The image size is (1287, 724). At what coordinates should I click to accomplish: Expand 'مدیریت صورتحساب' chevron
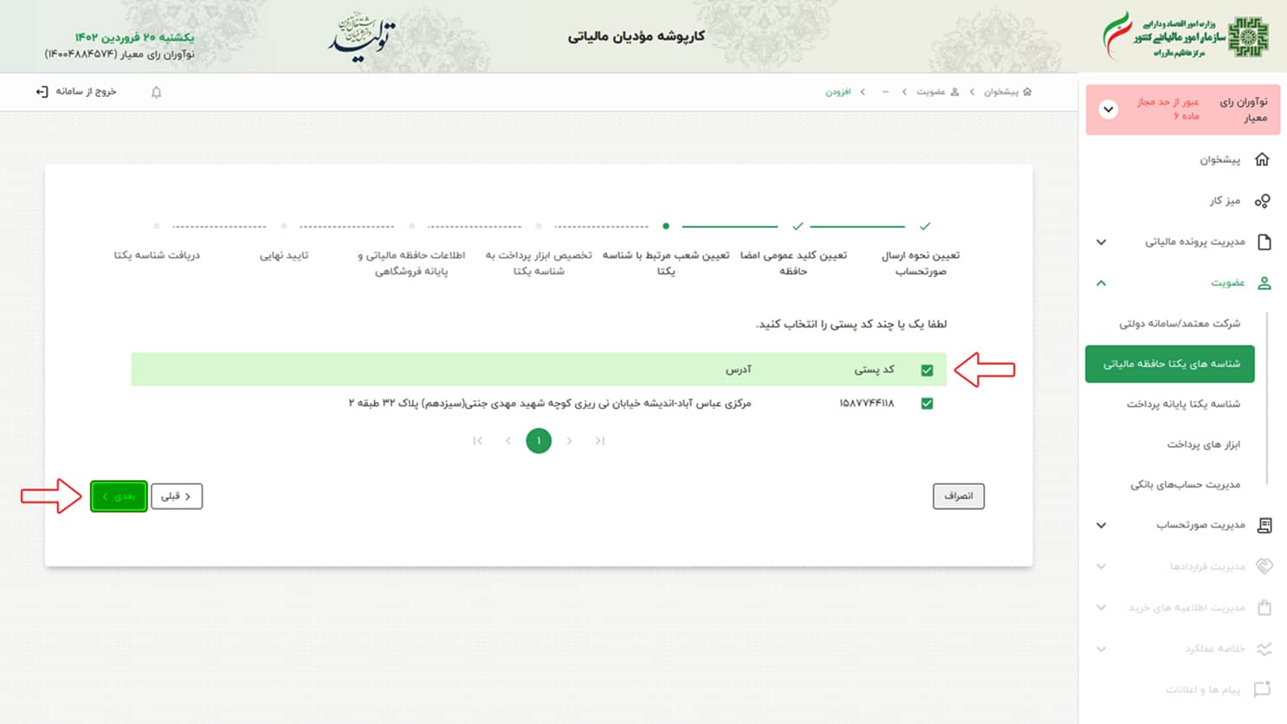point(1101,526)
